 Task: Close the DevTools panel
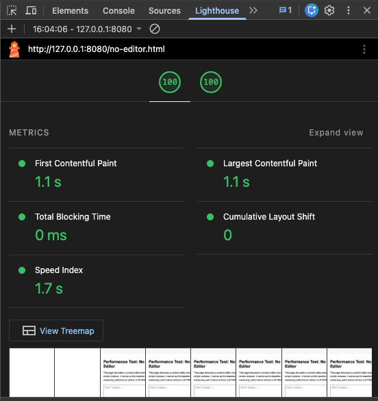pos(367,10)
